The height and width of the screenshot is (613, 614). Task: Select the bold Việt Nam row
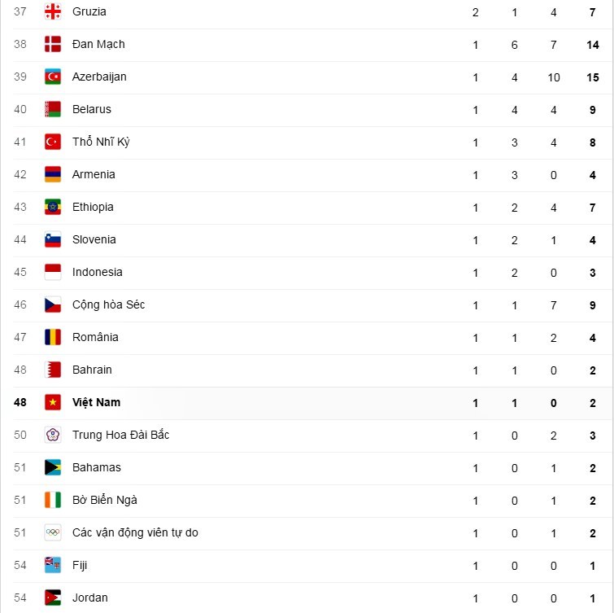(x=96, y=402)
